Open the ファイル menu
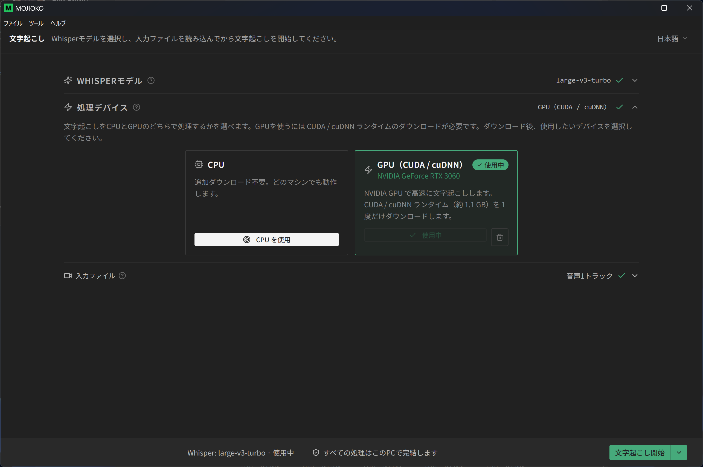Image resolution: width=703 pixels, height=467 pixels. [13, 23]
